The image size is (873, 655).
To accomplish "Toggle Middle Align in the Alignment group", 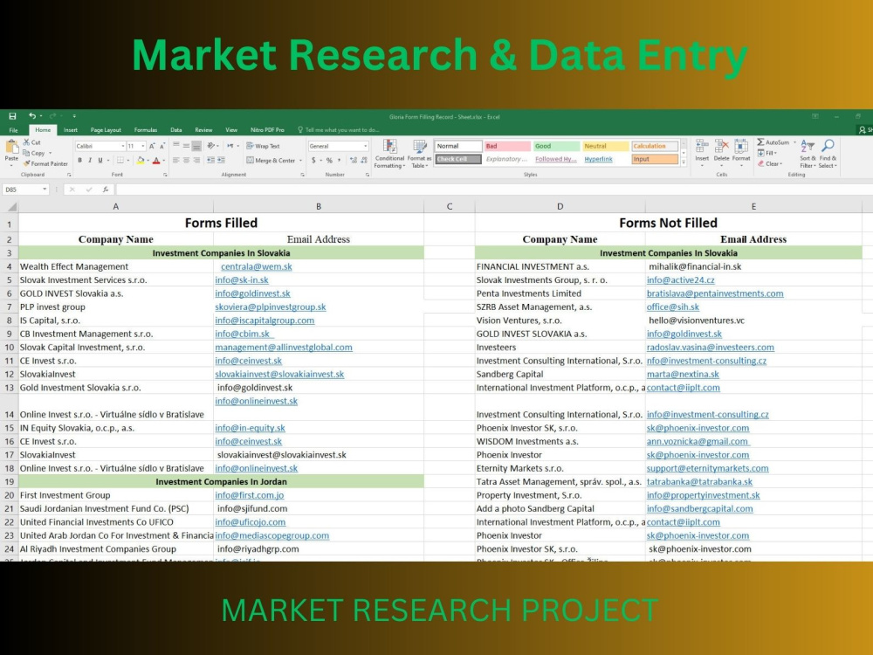I will pyautogui.click(x=186, y=146).
